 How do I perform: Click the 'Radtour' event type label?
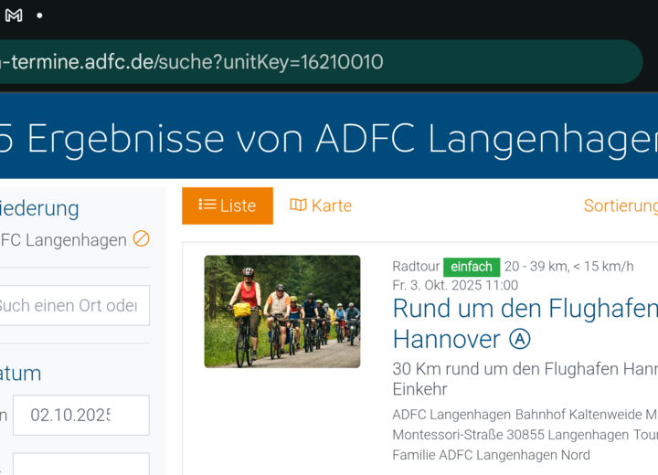(416, 267)
